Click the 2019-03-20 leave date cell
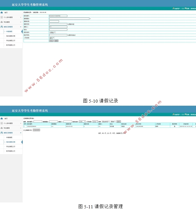Screen dimensions: 196x210 69,126
